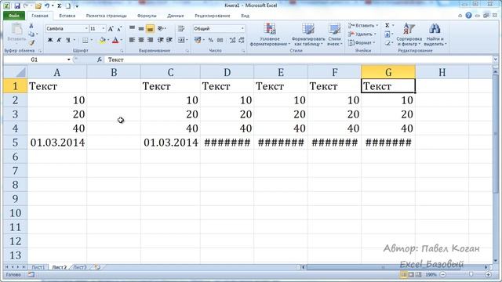Viewport: 502px width, 282px height.
Task: Save the workbook from quick access toolbar
Action: [x=16, y=5]
